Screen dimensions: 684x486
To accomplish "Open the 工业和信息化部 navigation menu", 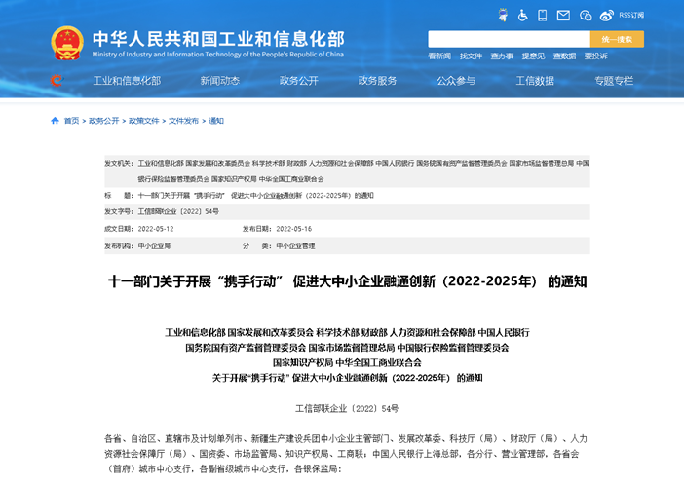I will coord(127,81).
